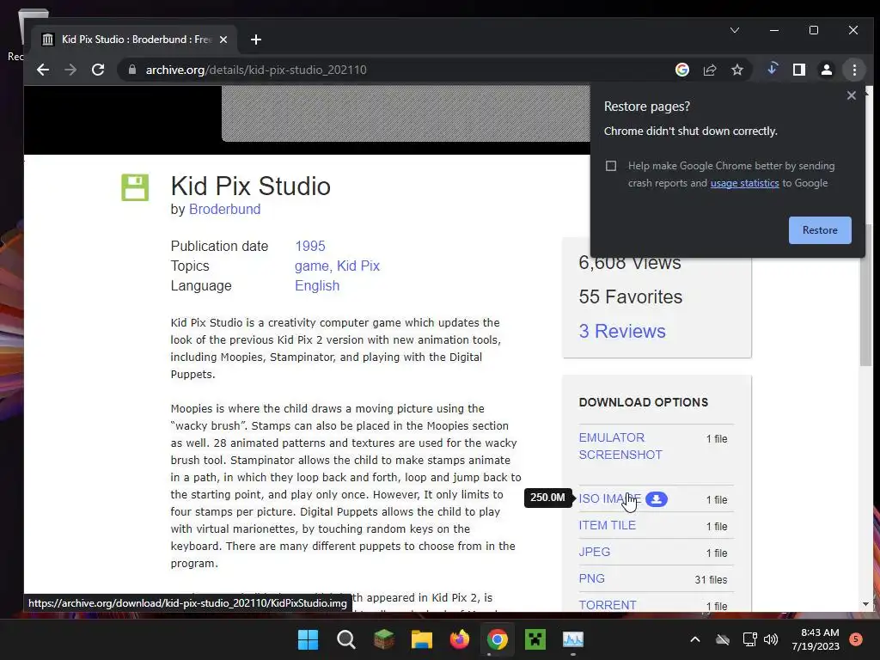Click the 55 Favorites text
Image resolution: width=880 pixels, height=660 pixels.
tap(630, 296)
